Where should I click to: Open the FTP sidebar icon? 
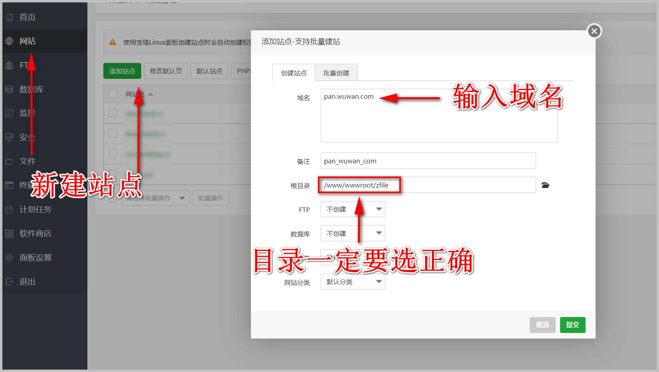[x=9, y=65]
